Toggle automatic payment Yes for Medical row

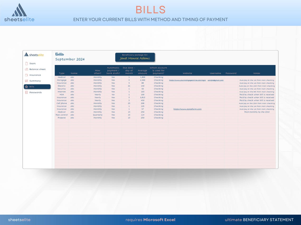coord(113,77)
